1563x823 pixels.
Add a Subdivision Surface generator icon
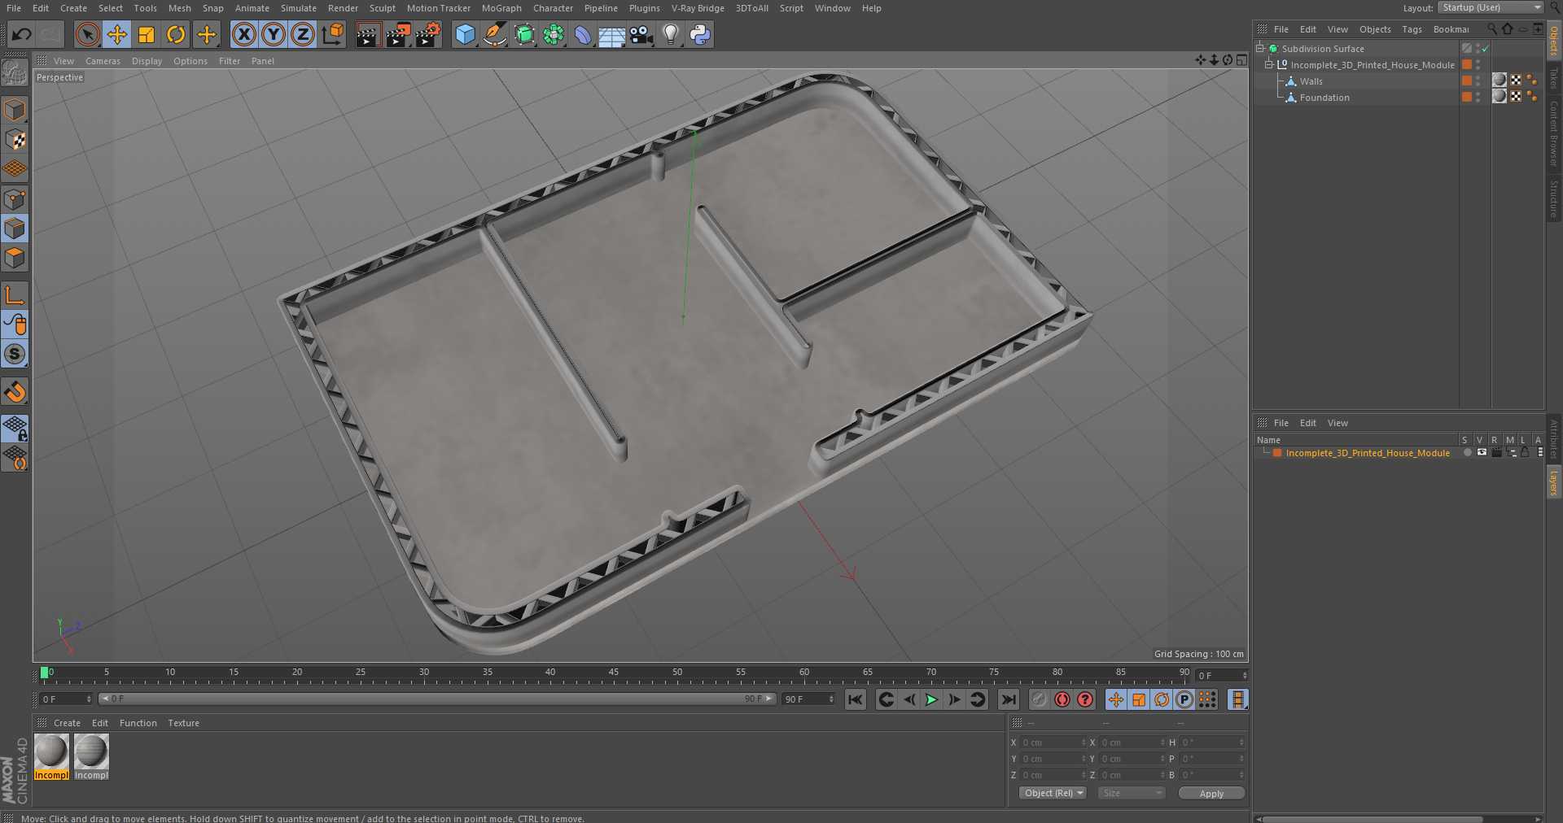coord(524,34)
